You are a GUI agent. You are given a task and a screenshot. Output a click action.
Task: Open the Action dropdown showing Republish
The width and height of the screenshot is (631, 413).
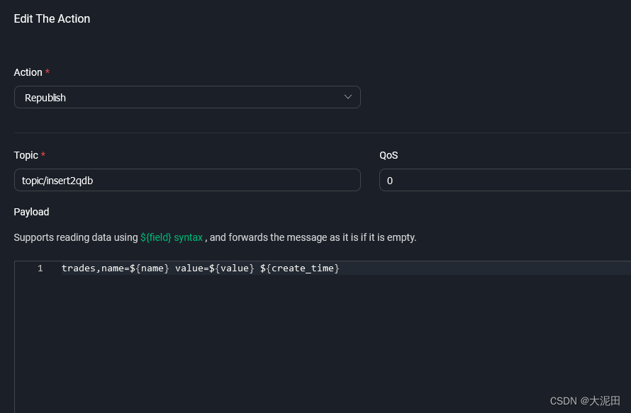[x=187, y=97]
